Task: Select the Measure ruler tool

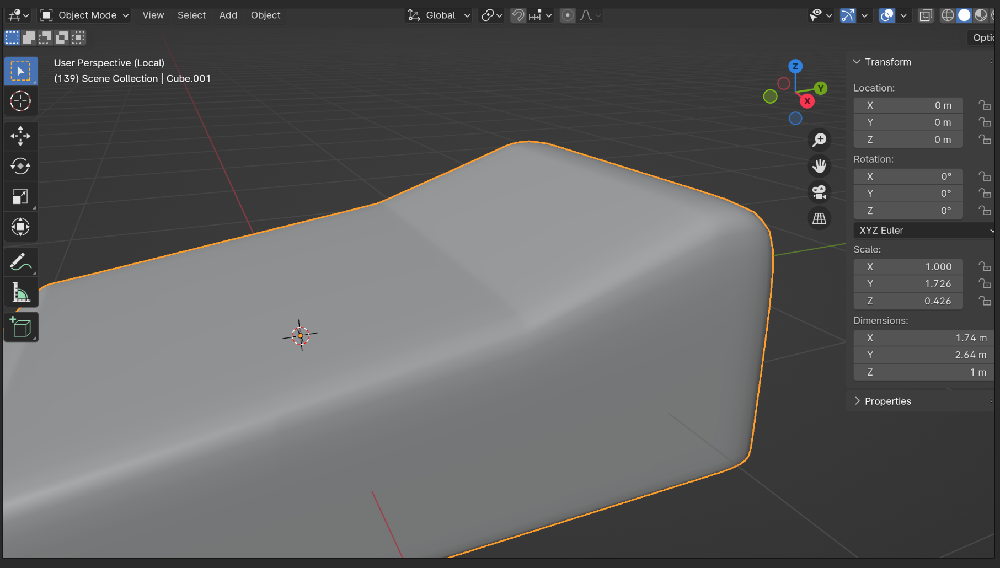Action: click(x=21, y=292)
